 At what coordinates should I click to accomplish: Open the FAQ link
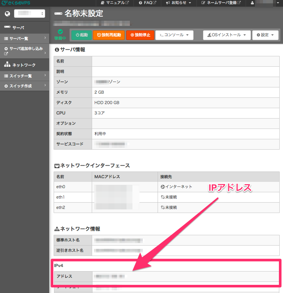pyautogui.click(x=148, y=3)
